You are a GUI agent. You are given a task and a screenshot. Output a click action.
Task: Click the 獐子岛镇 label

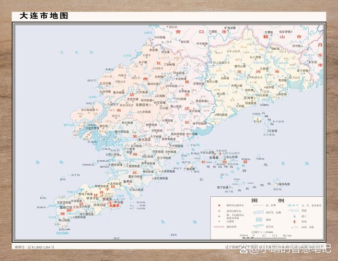tap(223, 187)
